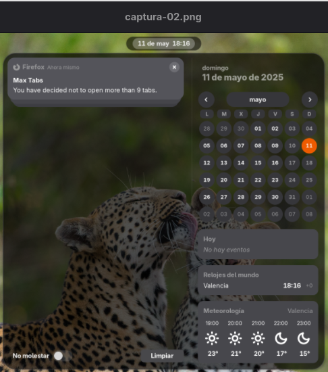Click the 21:00 sun weather icon
This screenshot has width=328, height=372.
pyautogui.click(x=258, y=338)
